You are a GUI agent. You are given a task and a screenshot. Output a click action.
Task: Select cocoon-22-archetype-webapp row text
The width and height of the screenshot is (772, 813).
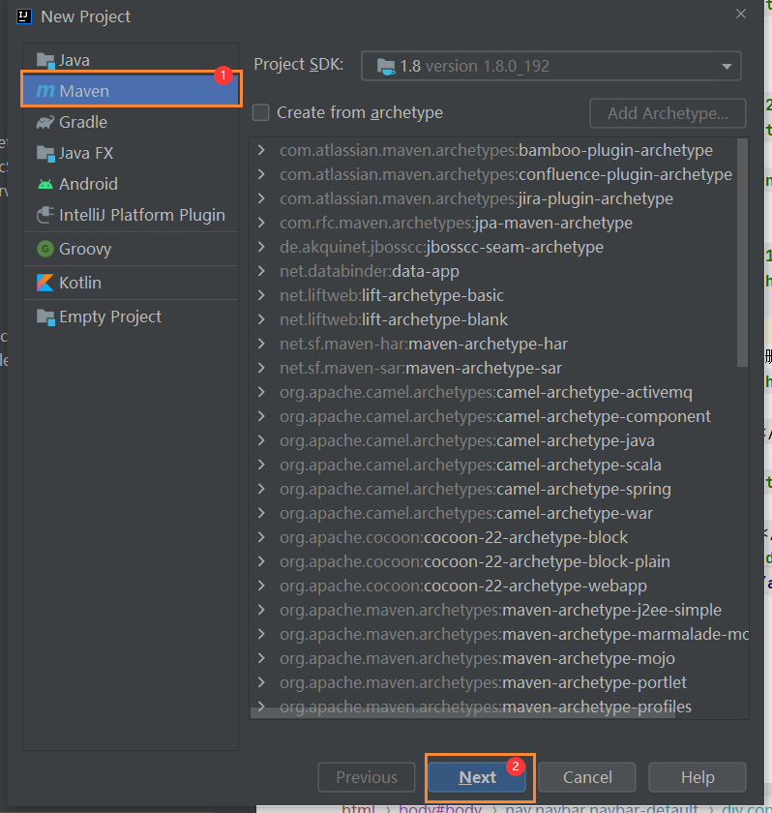pos(463,586)
